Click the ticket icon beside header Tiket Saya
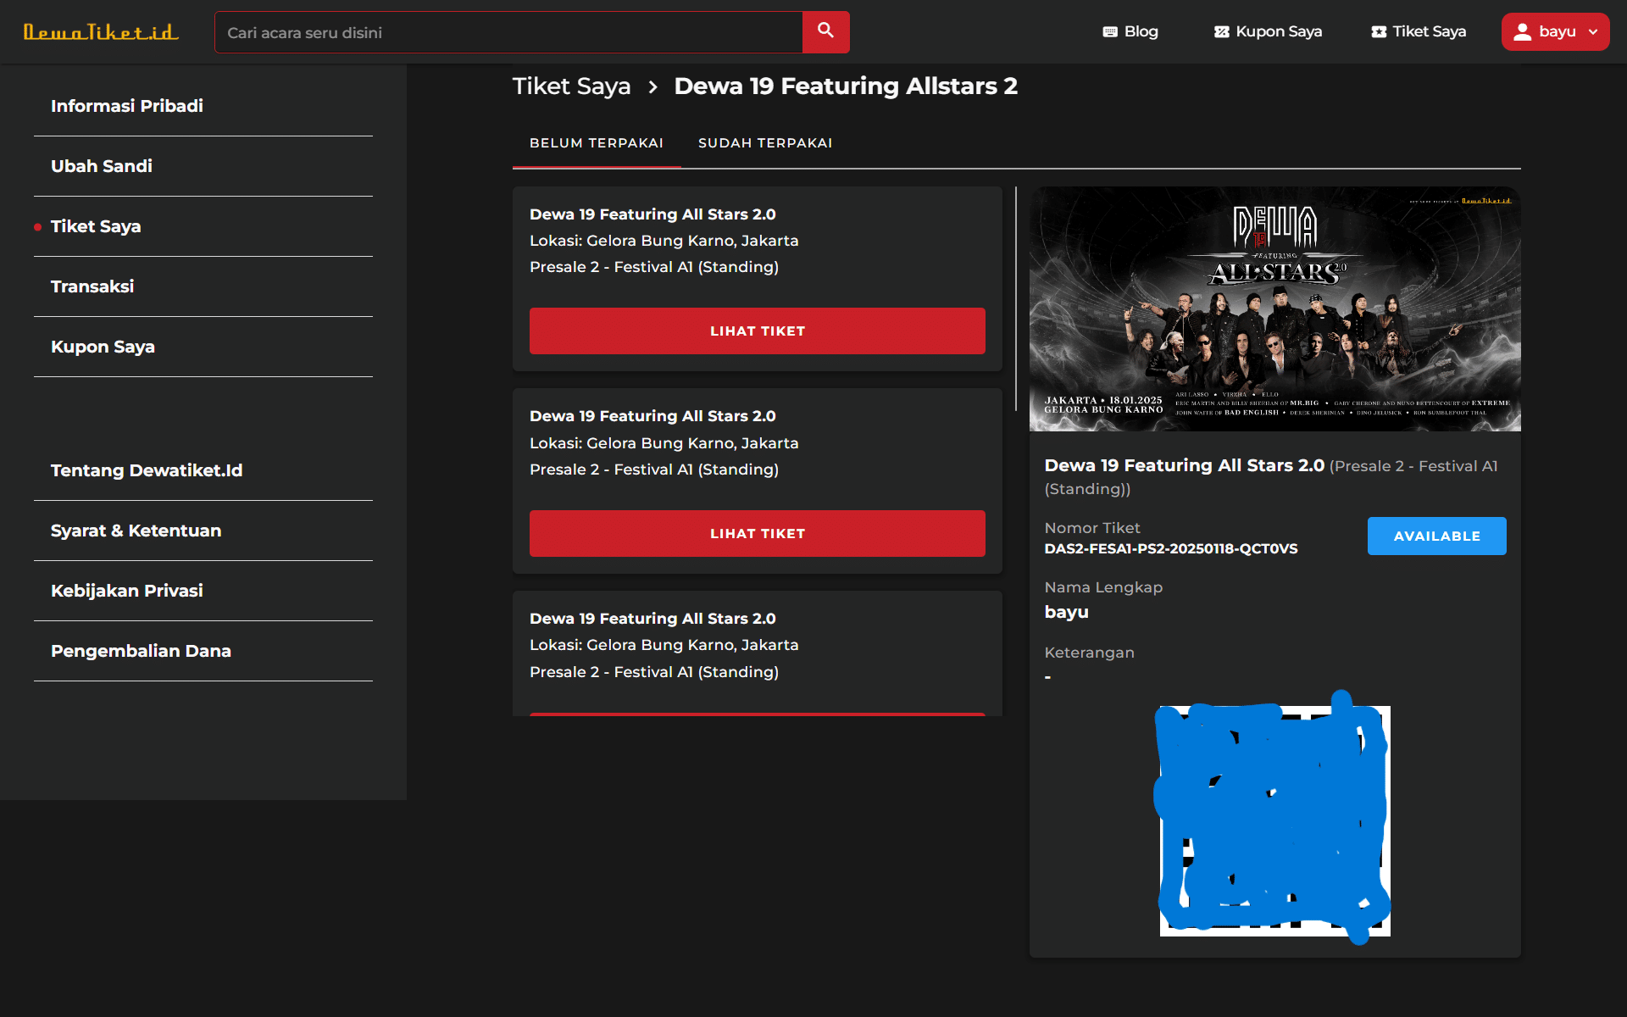The width and height of the screenshot is (1627, 1017). (x=1379, y=31)
